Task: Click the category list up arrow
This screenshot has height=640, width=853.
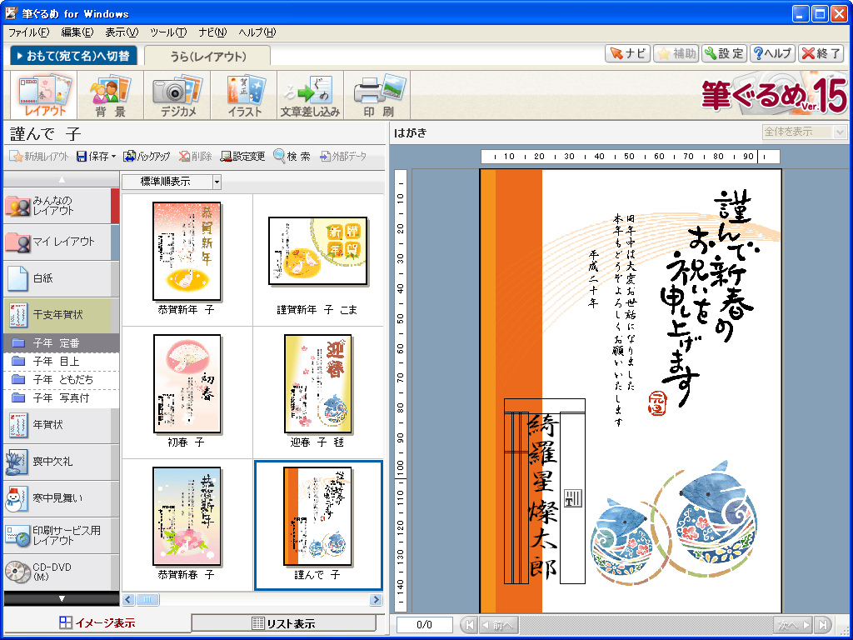Action: click(62, 180)
